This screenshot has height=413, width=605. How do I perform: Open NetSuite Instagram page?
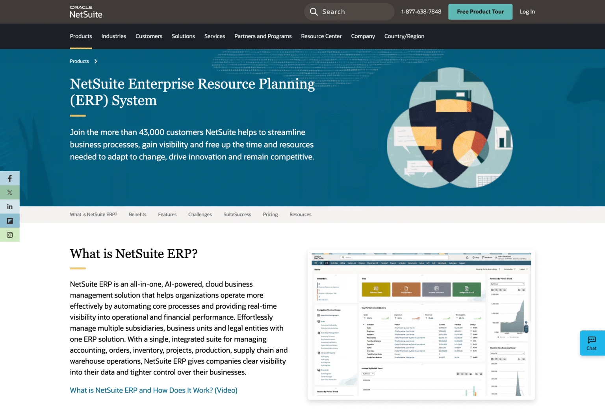tap(10, 235)
